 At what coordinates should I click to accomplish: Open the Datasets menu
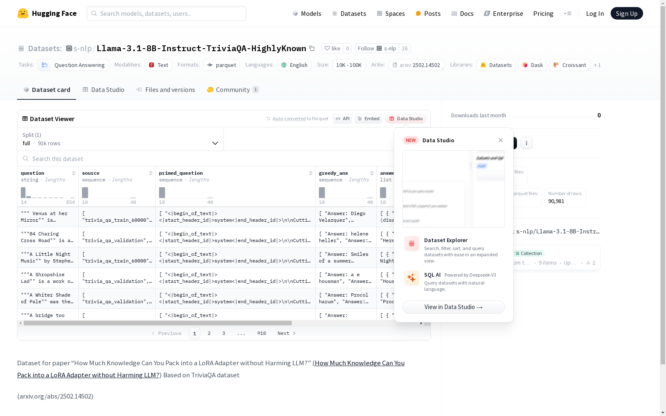pyautogui.click(x=349, y=13)
